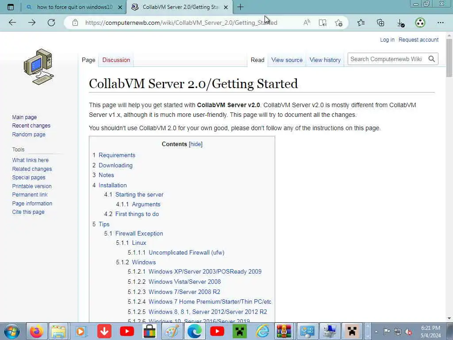Switch to the Discussion tab
453x340 pixels.
tap(116, 60)
